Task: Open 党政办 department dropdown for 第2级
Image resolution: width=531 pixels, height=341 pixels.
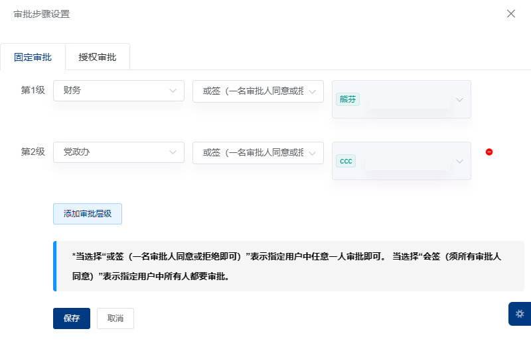Action: pos(119,152)
